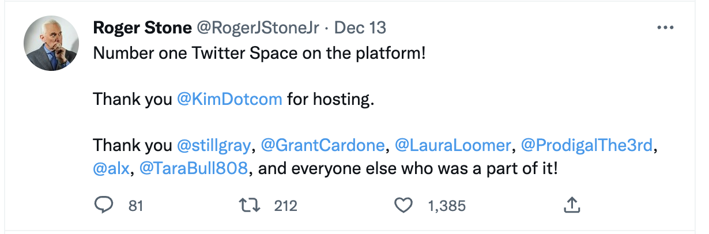The image size is (709, 234).
Task: Go to the @stillgray profile mention
Action: click(214, 145)
